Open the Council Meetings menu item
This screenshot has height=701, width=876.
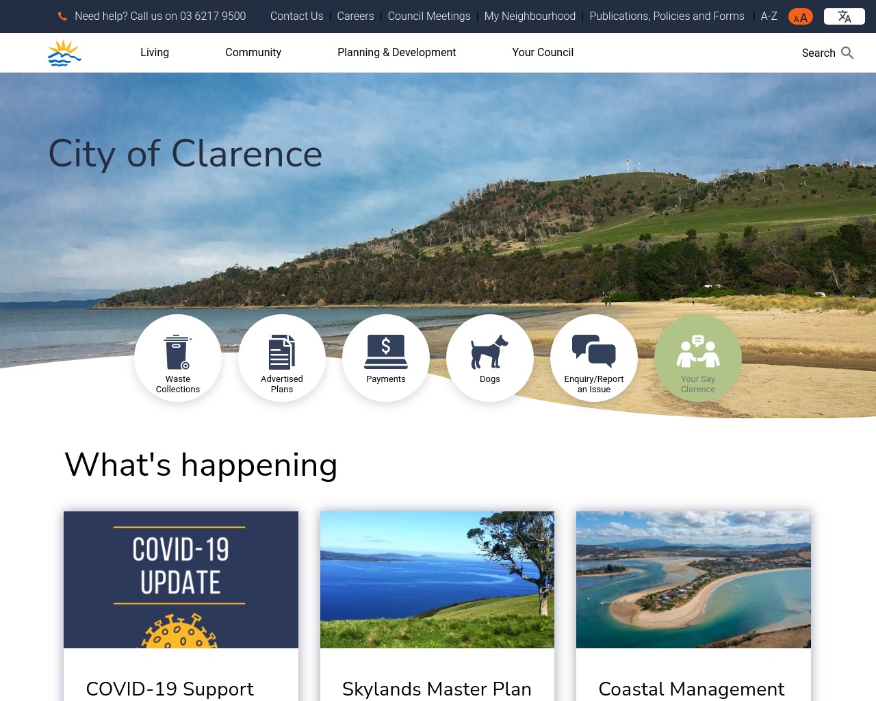(x=428, y=16)
